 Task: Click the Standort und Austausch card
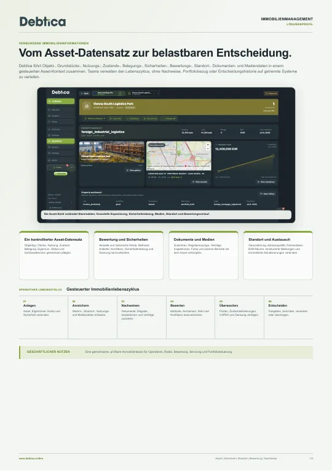pyautogui.click(x=278, y=256)
